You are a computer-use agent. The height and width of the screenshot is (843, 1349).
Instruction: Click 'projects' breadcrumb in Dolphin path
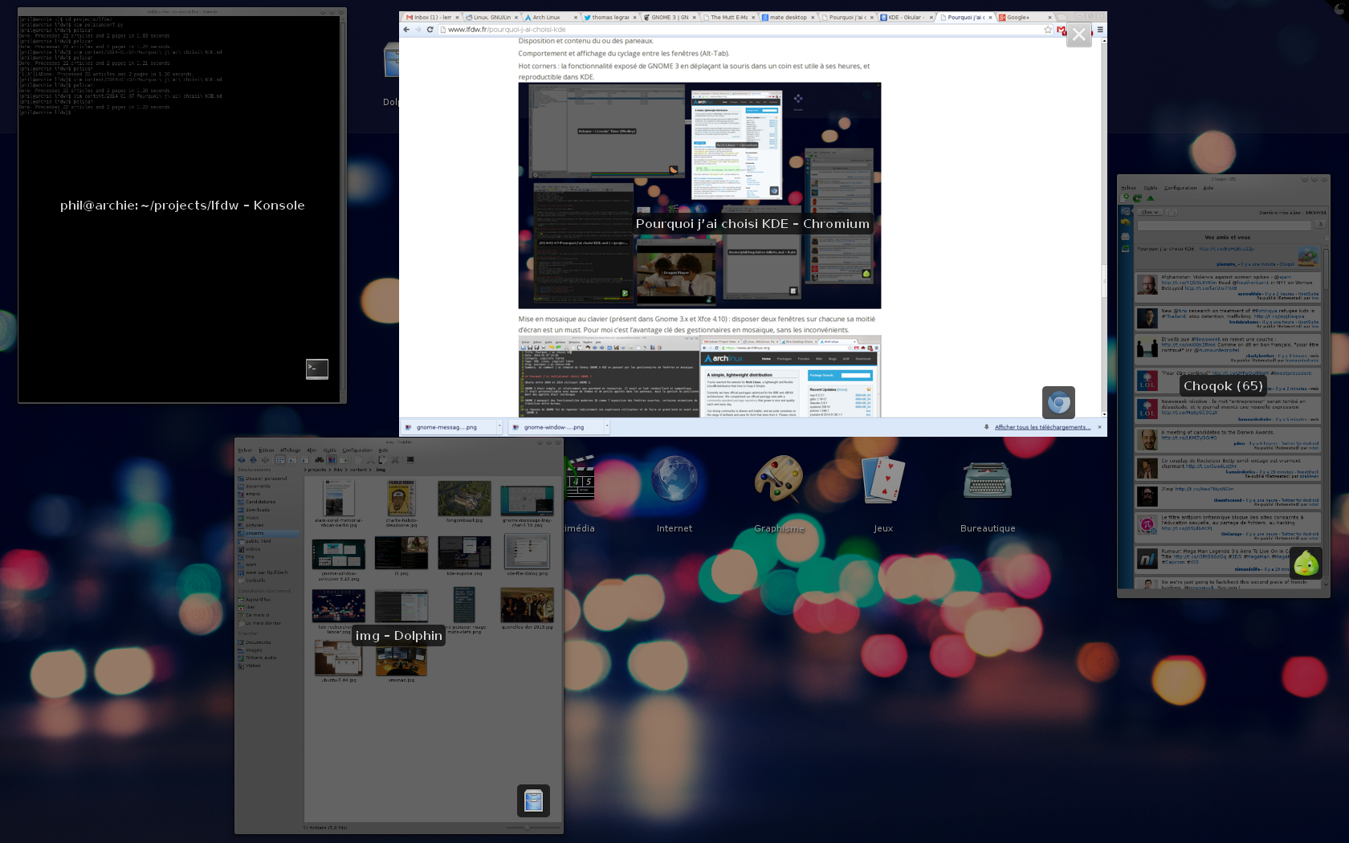pyautogui.click(x=316, y=470)
